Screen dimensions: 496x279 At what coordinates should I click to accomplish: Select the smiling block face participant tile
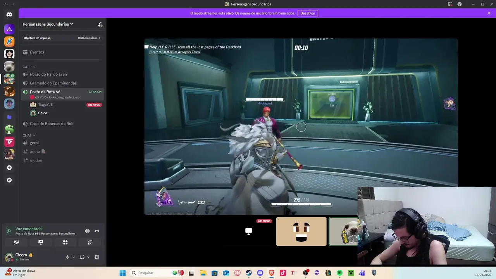tap(301, 231)
